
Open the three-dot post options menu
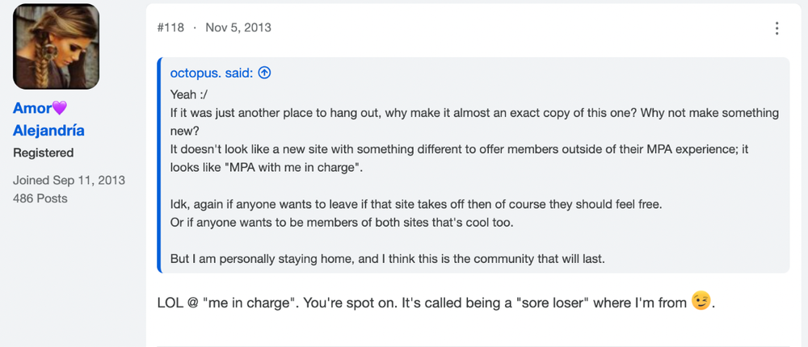pyautogui.click(x=776, y=27)
